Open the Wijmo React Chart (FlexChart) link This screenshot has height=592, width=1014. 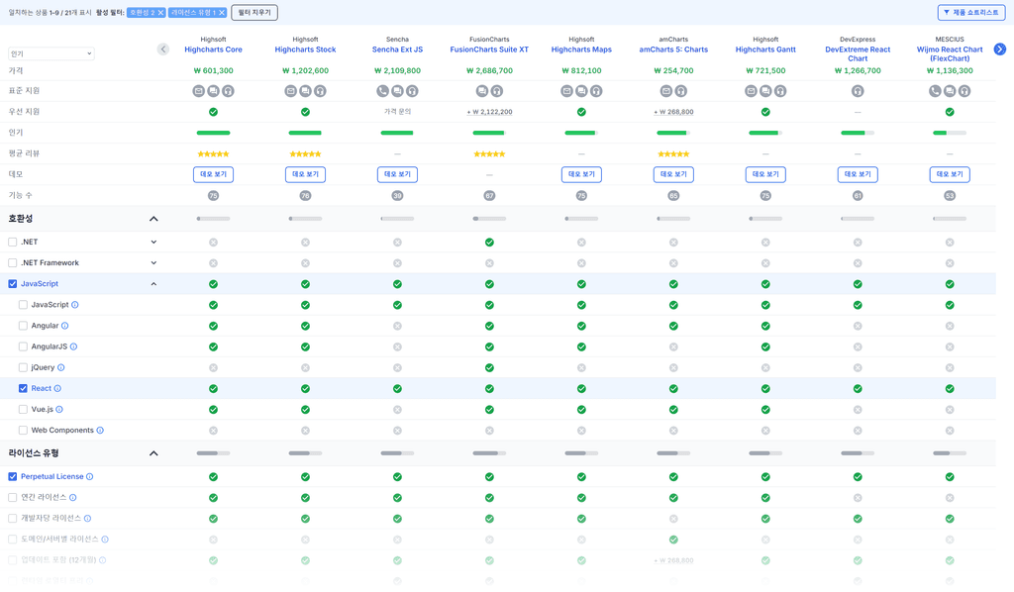pos(950,53)
